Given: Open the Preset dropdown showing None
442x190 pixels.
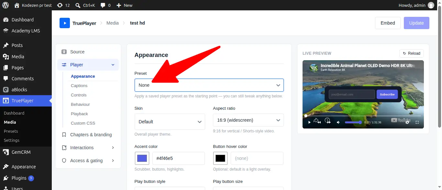Looking at the screenshot, I should 209,85.
